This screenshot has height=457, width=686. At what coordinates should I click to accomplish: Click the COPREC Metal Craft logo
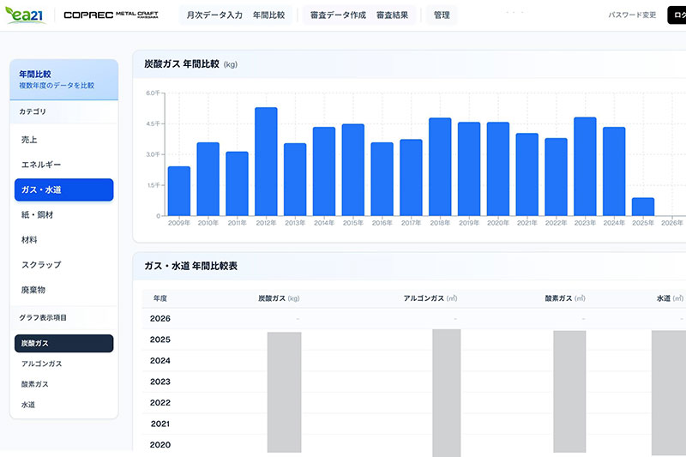(x=111, y=15)
